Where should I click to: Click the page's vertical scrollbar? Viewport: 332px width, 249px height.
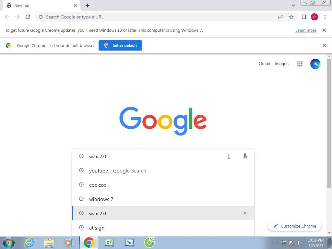click(329, 123)
